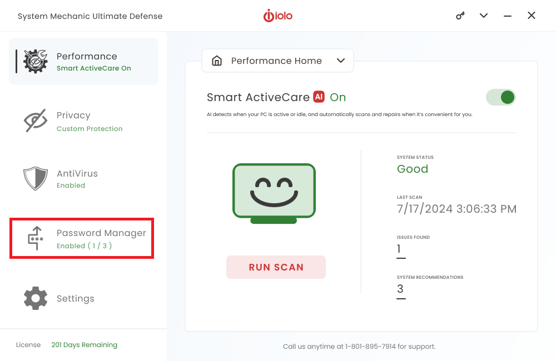Start a scan with RUN SCAN
The image size is (556, 361).
[276, 267]
